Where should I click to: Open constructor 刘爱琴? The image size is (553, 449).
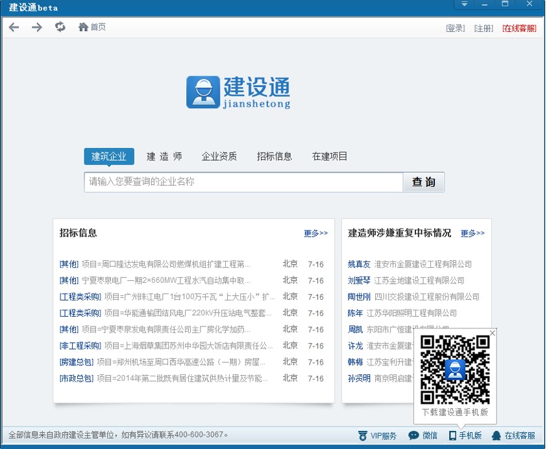(x=359, y=280)
